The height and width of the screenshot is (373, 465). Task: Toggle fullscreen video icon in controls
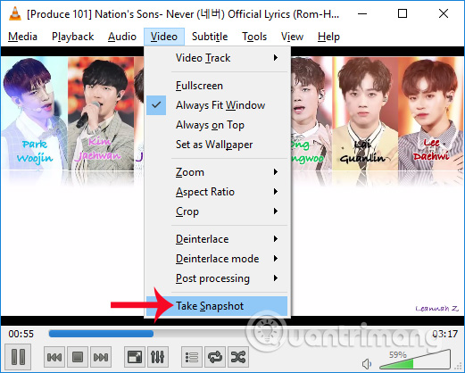[x=135, y=357]
